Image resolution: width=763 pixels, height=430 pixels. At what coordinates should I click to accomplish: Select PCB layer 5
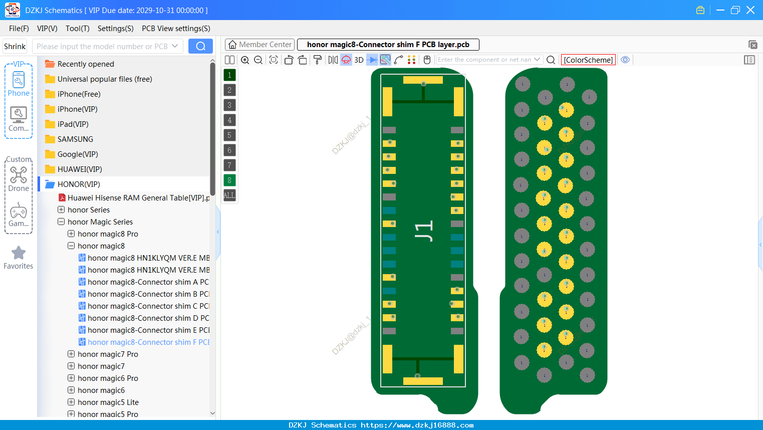pyautogui.click(x=229, y=135)
